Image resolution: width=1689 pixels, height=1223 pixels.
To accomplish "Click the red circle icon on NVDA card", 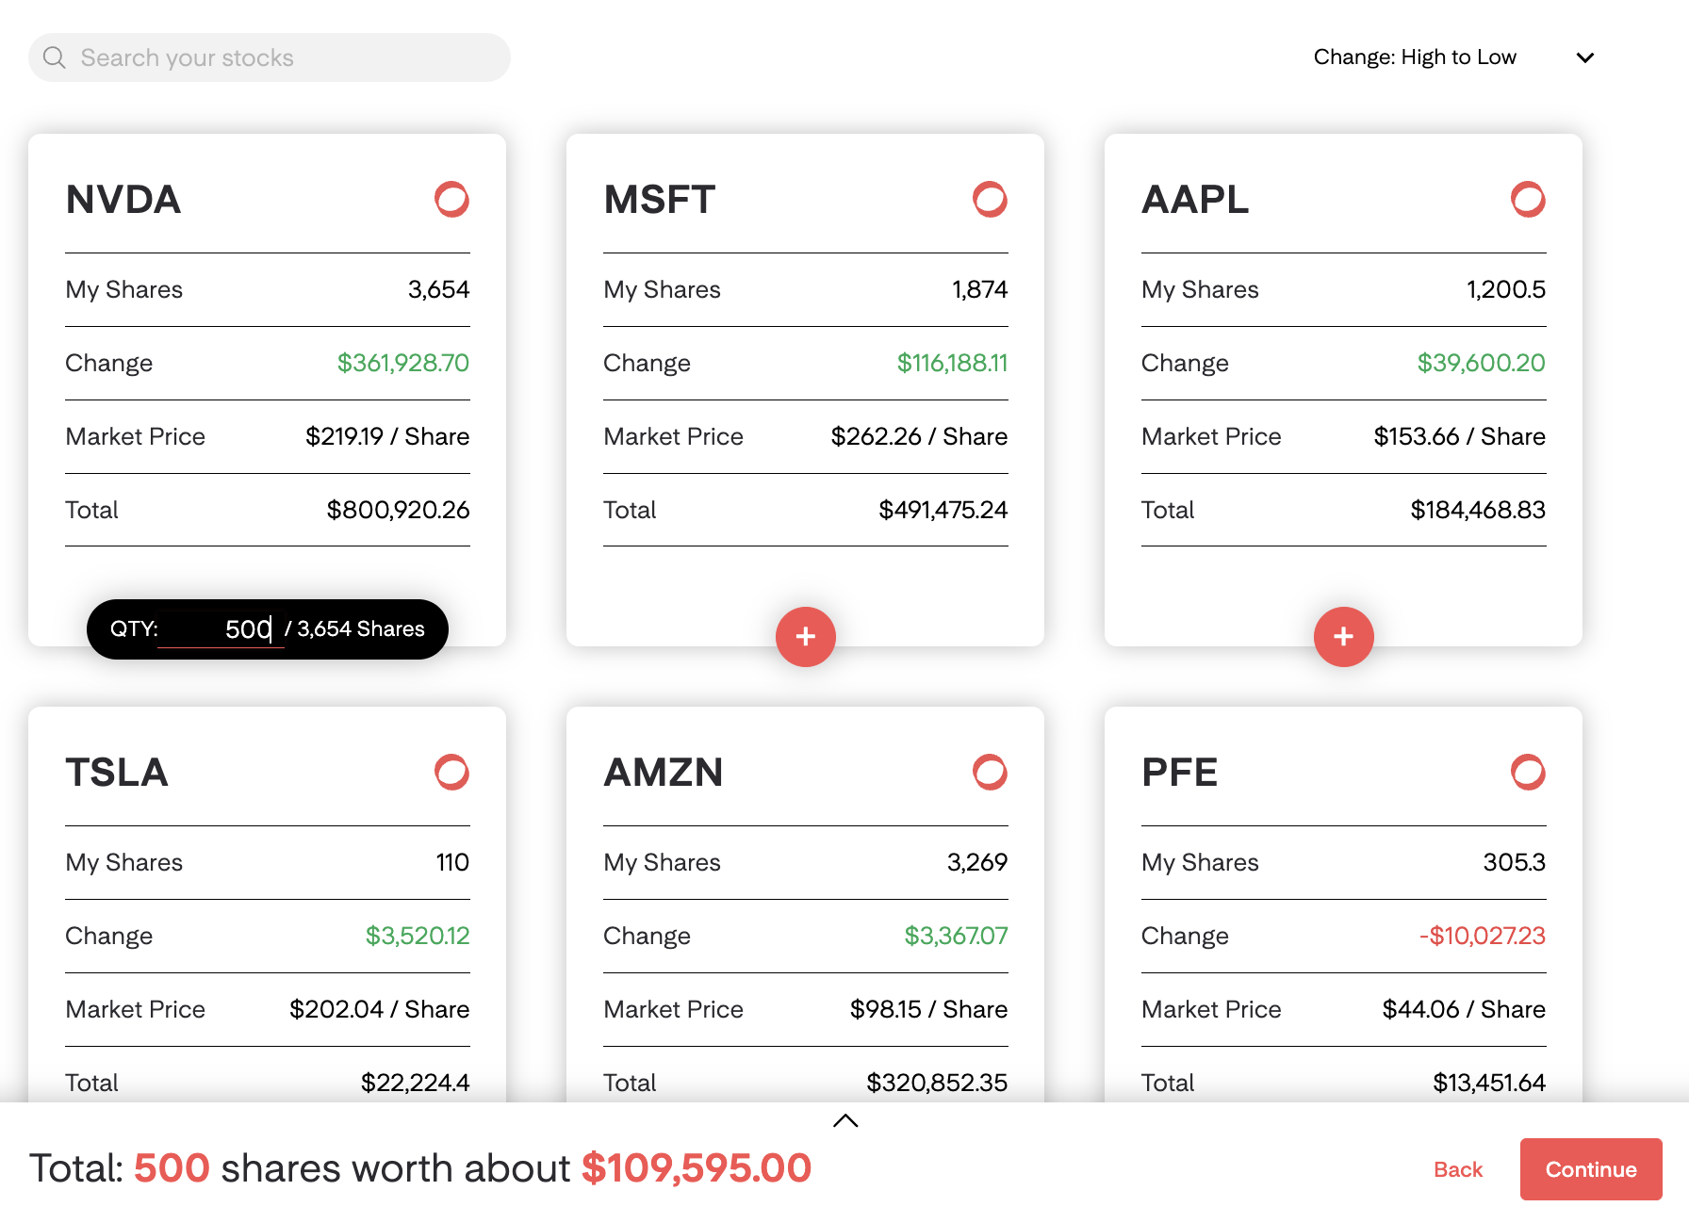I will (x=451, y=199).
